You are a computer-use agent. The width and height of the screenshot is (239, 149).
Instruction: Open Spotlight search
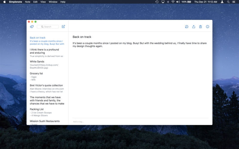tap(228, 2)
